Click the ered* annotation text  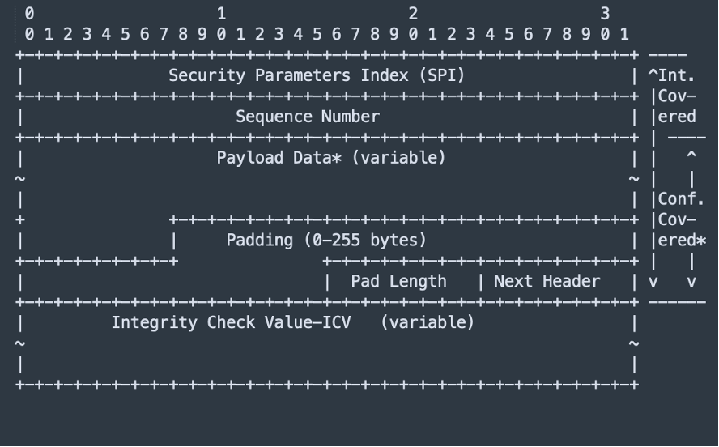[682, 241]
